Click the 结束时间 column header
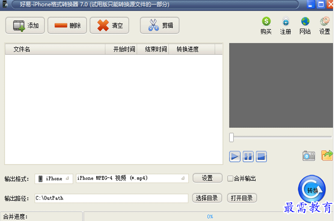The image size is (336, 221). [153, 49]
